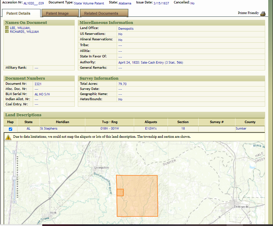Click the small orange section square on map

click(x=120, y=192)
